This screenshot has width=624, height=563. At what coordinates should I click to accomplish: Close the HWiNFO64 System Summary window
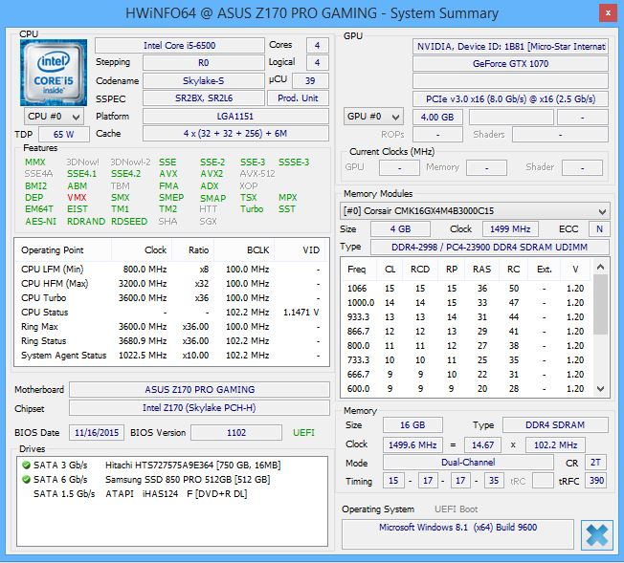pos(608,12)
